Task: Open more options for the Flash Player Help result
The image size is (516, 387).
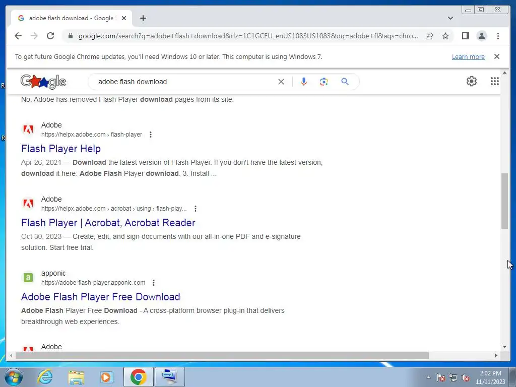Action: [150, 135]
